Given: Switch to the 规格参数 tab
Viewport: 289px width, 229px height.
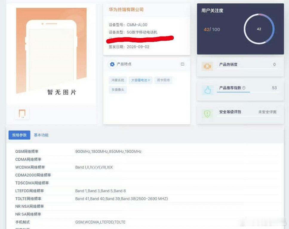Looking at the screenshot, I should point(19,135).
